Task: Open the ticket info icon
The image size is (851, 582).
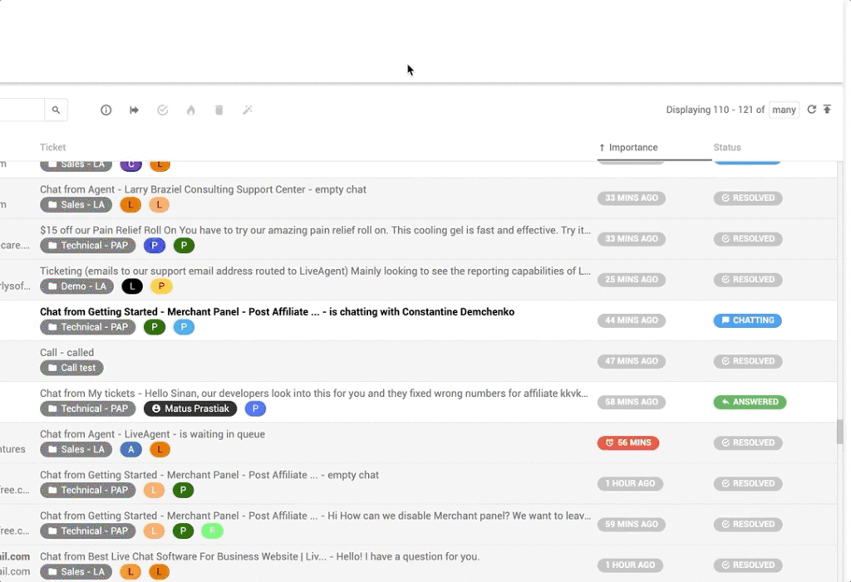Action: point(106,110)
